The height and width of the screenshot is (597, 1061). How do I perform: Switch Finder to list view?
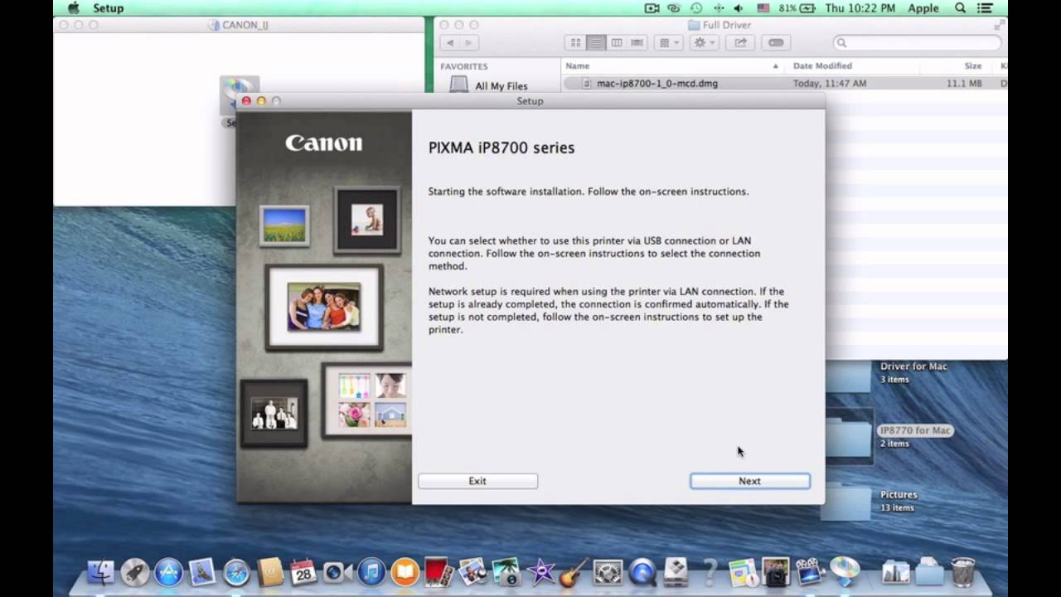(596, 42)
